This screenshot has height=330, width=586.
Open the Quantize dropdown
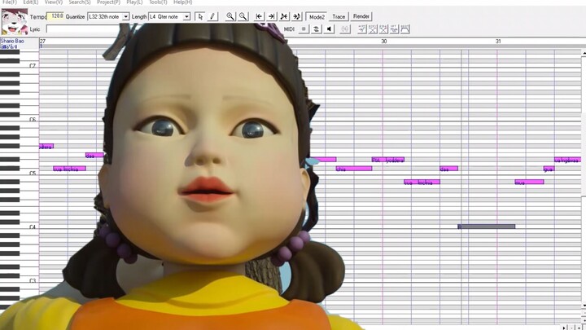pos(126,16)
